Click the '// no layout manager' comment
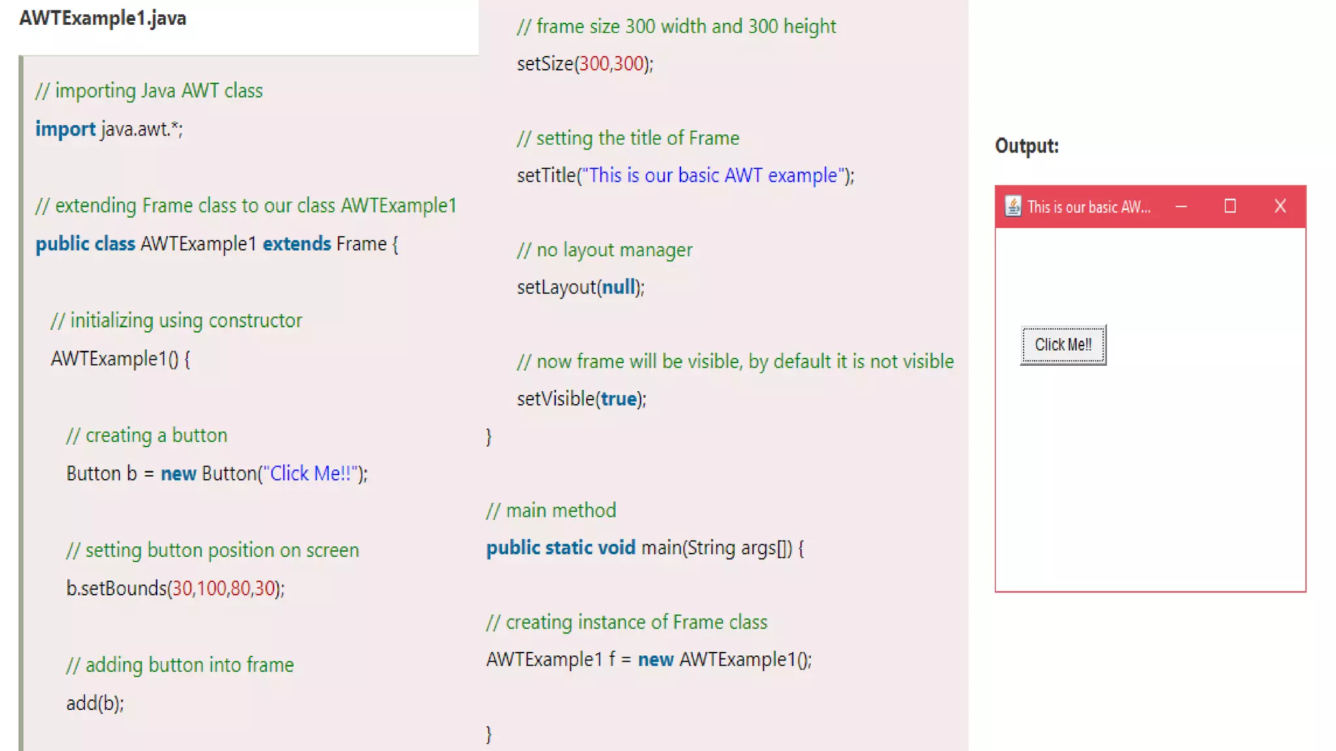 point(604,250)
